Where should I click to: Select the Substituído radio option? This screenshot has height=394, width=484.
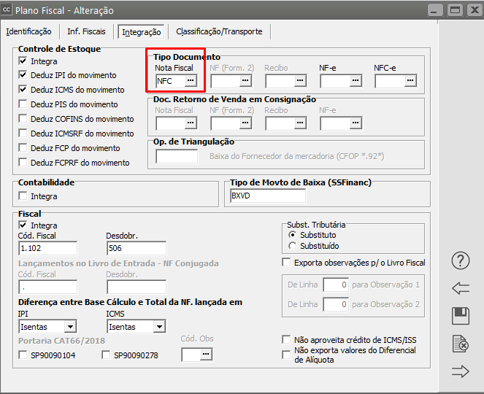pyautogui.click(x=293, y=246)
